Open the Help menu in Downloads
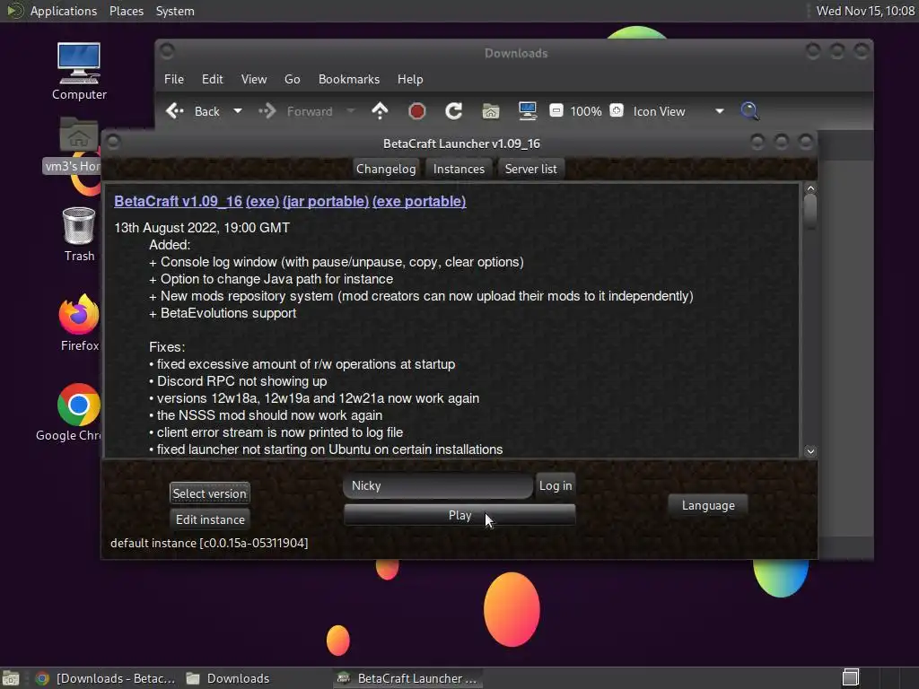 [409, 79]
